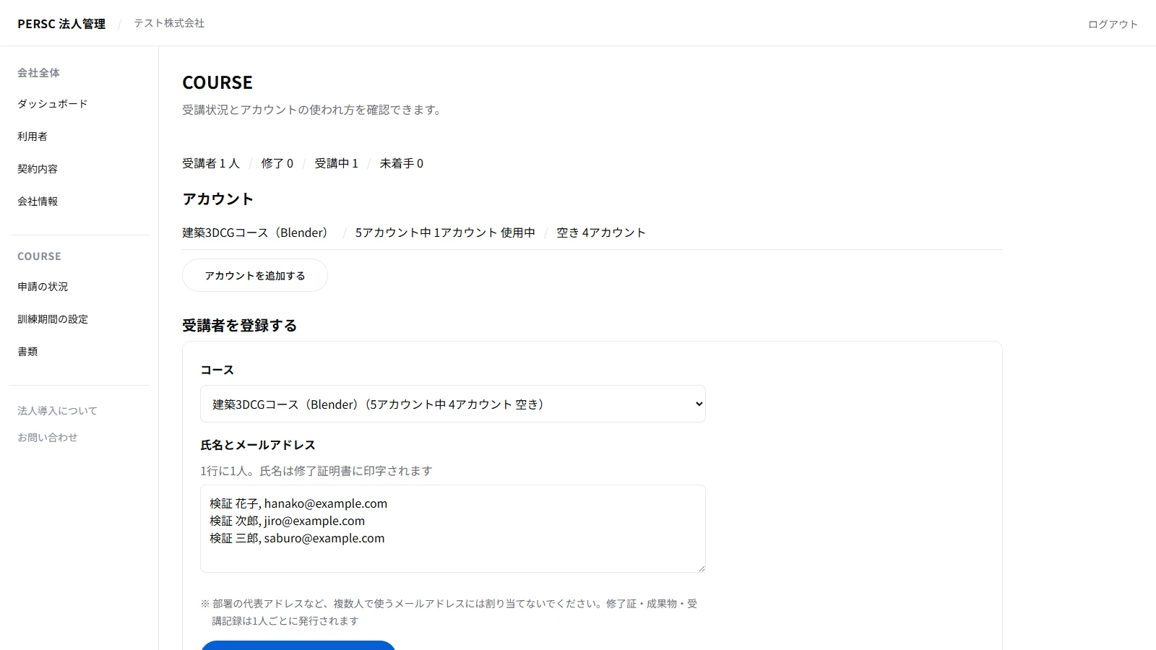Image resolution: width=1156 pixels, height=650 pixels.
Task: Go to 利用者 in the sidebar
Action: point(33,136)
